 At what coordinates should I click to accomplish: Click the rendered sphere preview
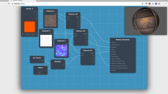coord(146,21)
